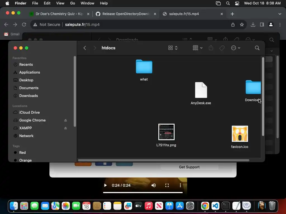Open video more options menu
This screenshot has width=286, height=214.
(x=180, y=185)
